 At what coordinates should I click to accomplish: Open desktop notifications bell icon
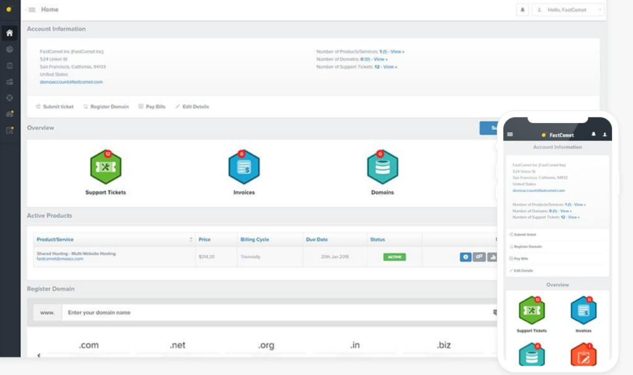click(522, 10)
